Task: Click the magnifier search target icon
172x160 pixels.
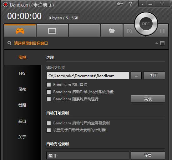Action: (9, 43)
